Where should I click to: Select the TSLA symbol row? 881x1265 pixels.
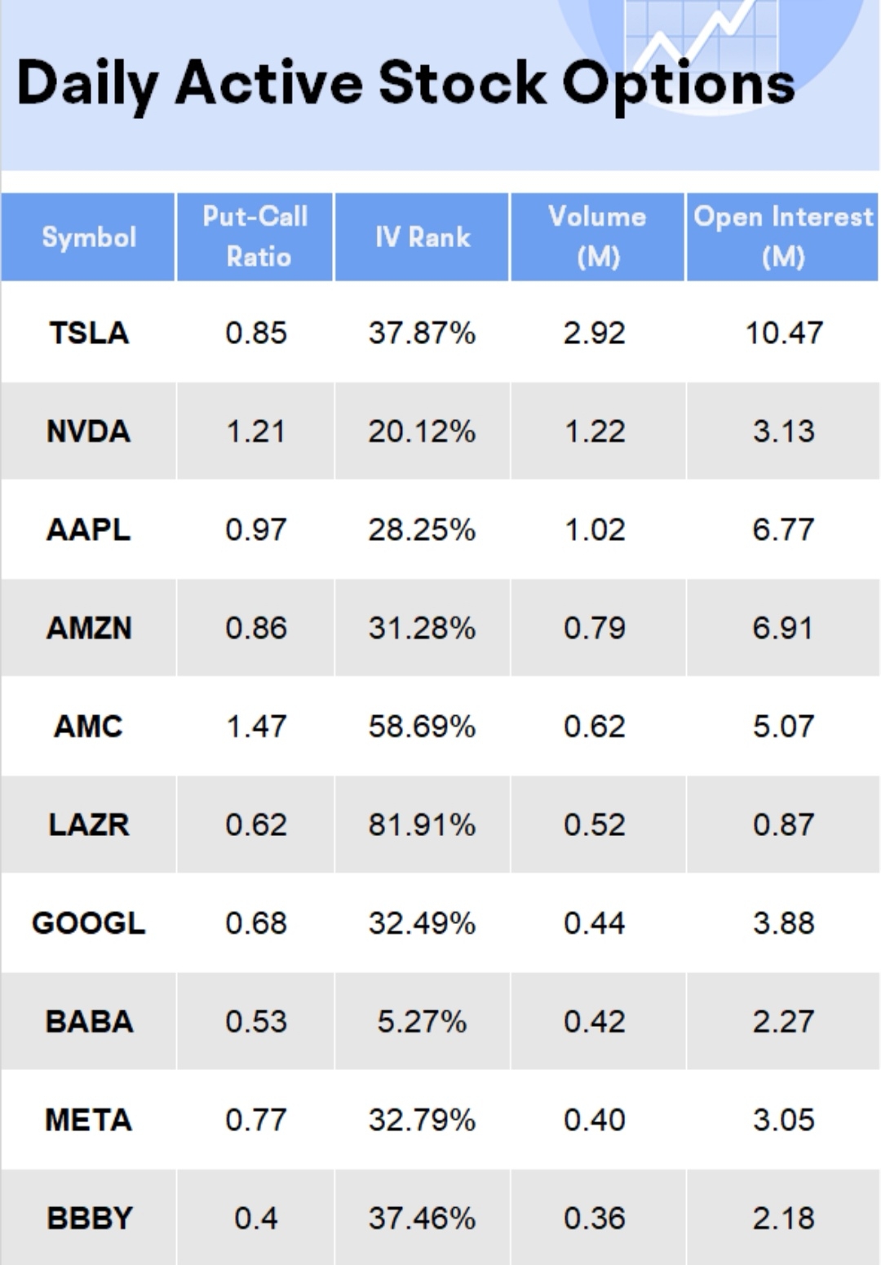(x=89, y=333)
